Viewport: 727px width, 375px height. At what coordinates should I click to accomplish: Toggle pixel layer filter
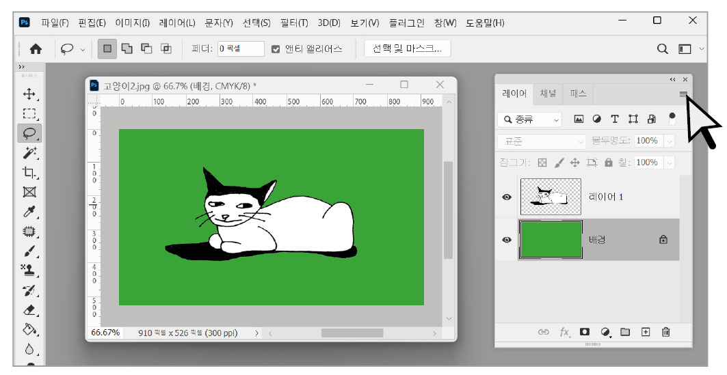click(x=579, y=119)
